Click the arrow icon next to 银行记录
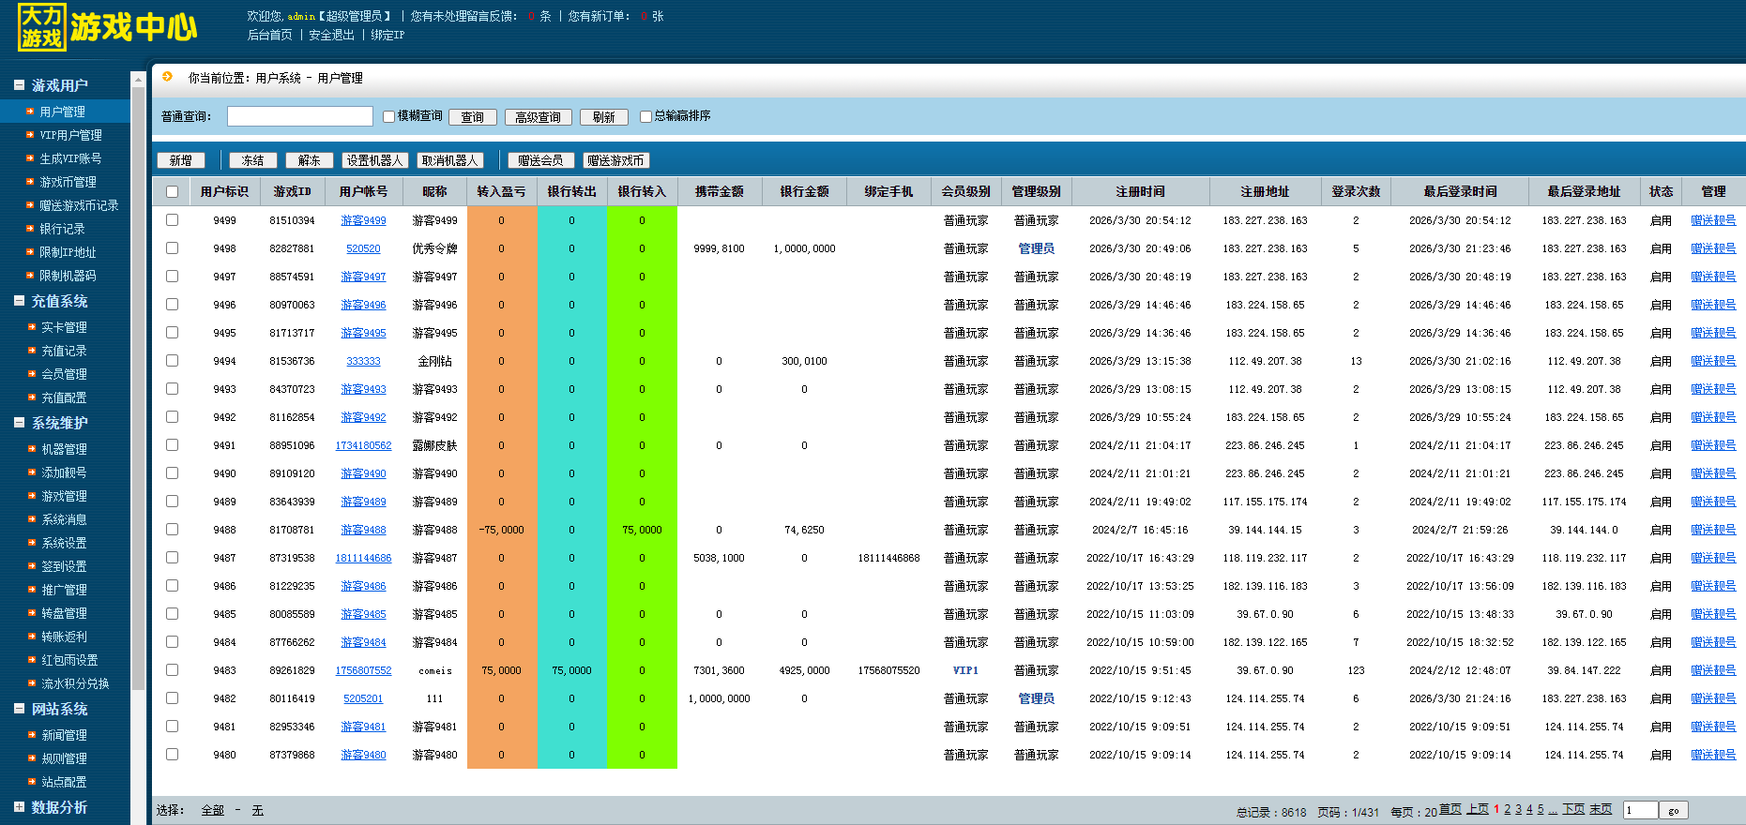The height and width of the screenshot is (825, 1746). click(x=30, y=229)
